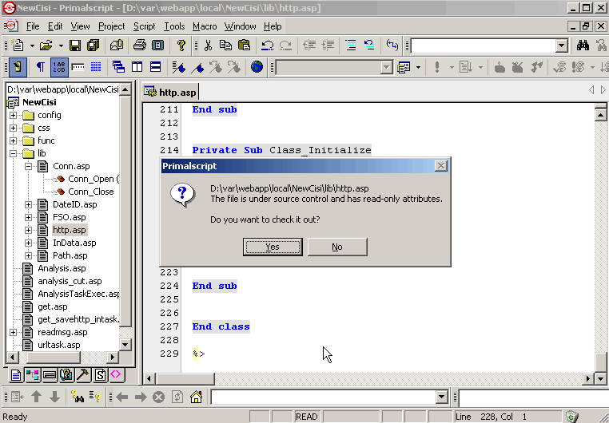Click Yes to check out the file
The width and height of the screenshot is (609, 423).
[273, 247]
